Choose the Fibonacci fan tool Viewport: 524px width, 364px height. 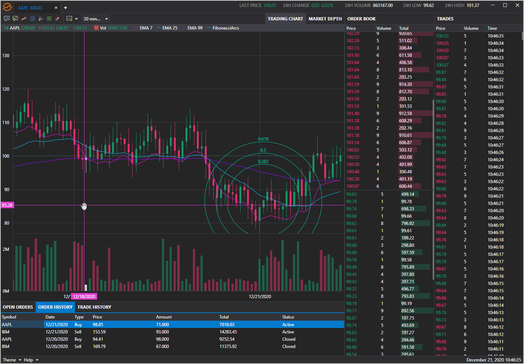coord(41,19)
